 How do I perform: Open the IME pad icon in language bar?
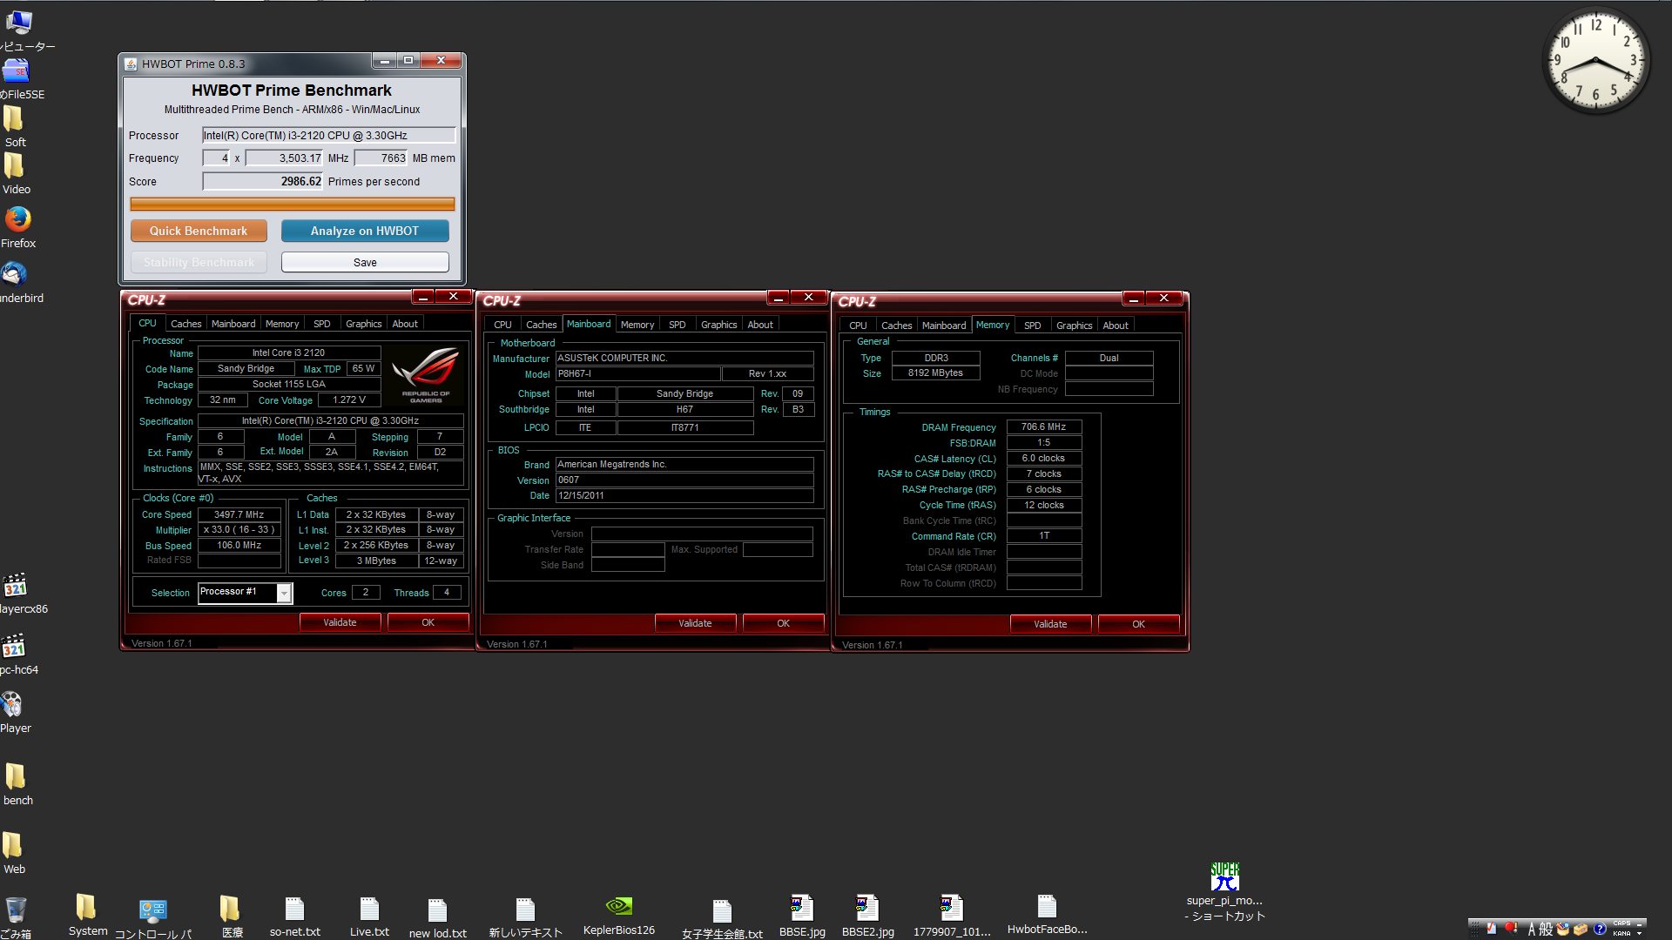[x=1563, y=928]
